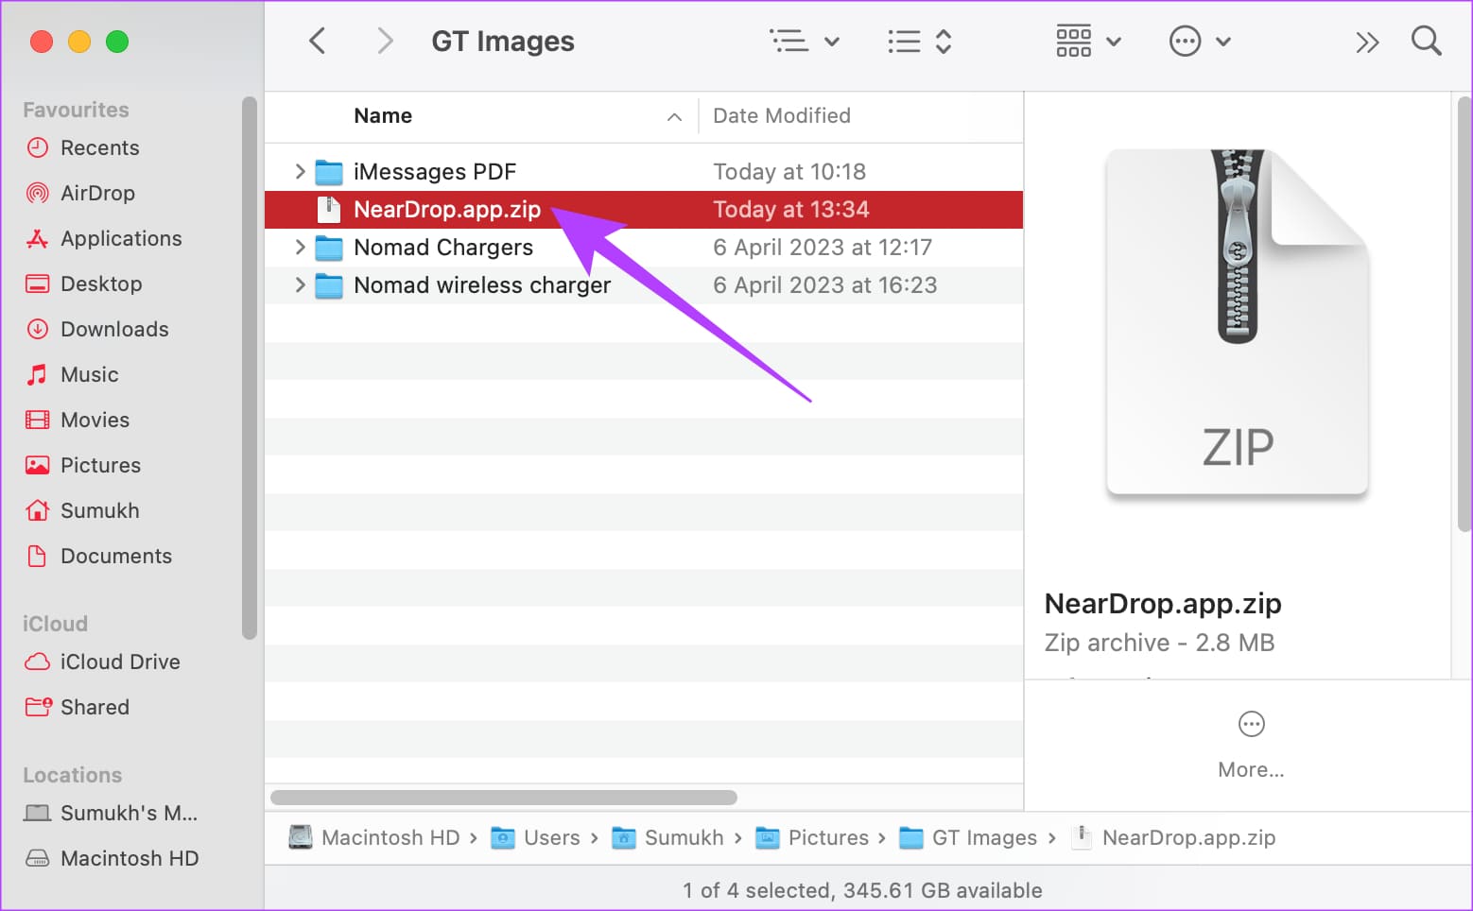
Task: Click '6 April 2023 at 12:17' date cell
Action: pyautogui.click(x=823, y=247)
